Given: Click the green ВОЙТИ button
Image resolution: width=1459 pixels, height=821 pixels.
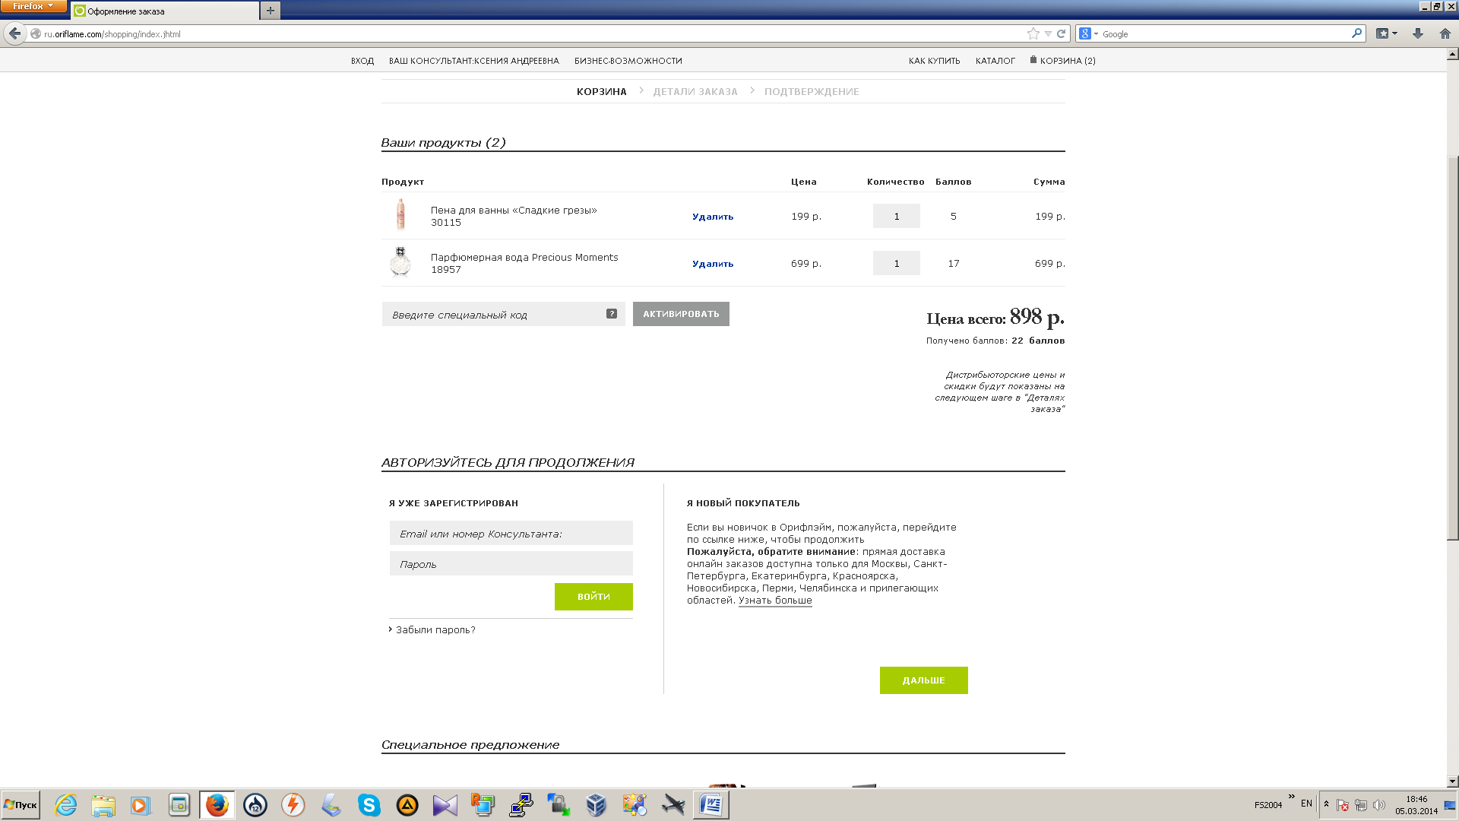Looking at the screenshot, I should click(593, 597).
